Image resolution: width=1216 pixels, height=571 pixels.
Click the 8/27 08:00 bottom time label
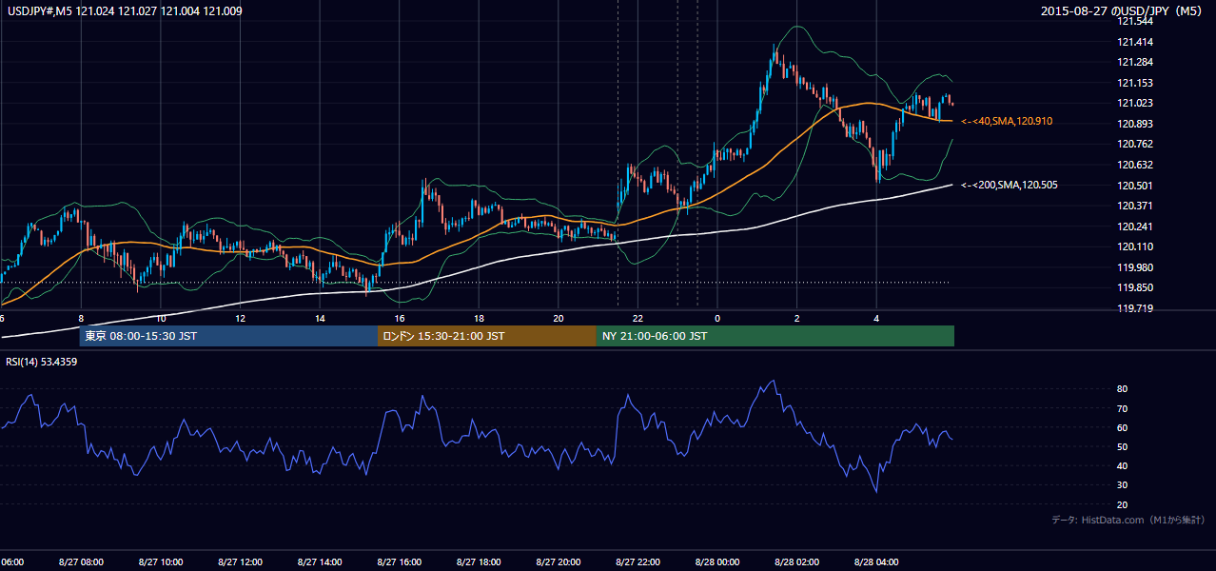[x=80, y=562]
